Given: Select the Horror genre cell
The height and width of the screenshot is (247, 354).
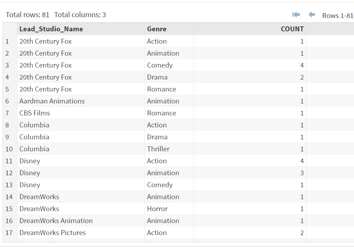Looking at the screenshot, I should click(157, 209).
